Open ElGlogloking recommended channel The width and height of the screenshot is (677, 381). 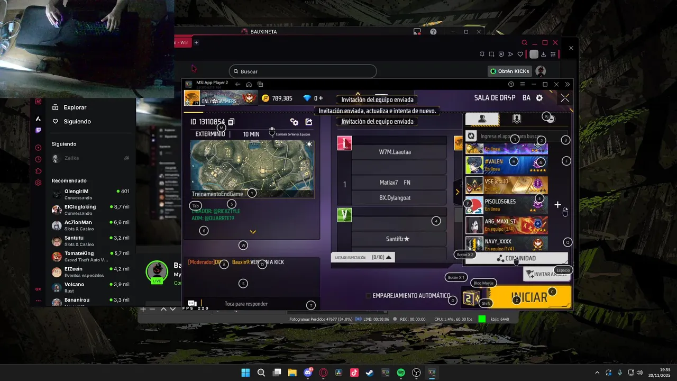(x=90, y=210)
